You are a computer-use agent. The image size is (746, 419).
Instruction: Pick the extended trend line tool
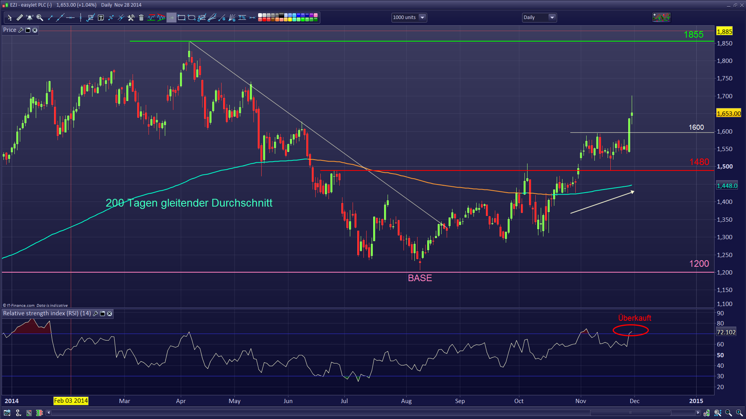coord(60,17)
